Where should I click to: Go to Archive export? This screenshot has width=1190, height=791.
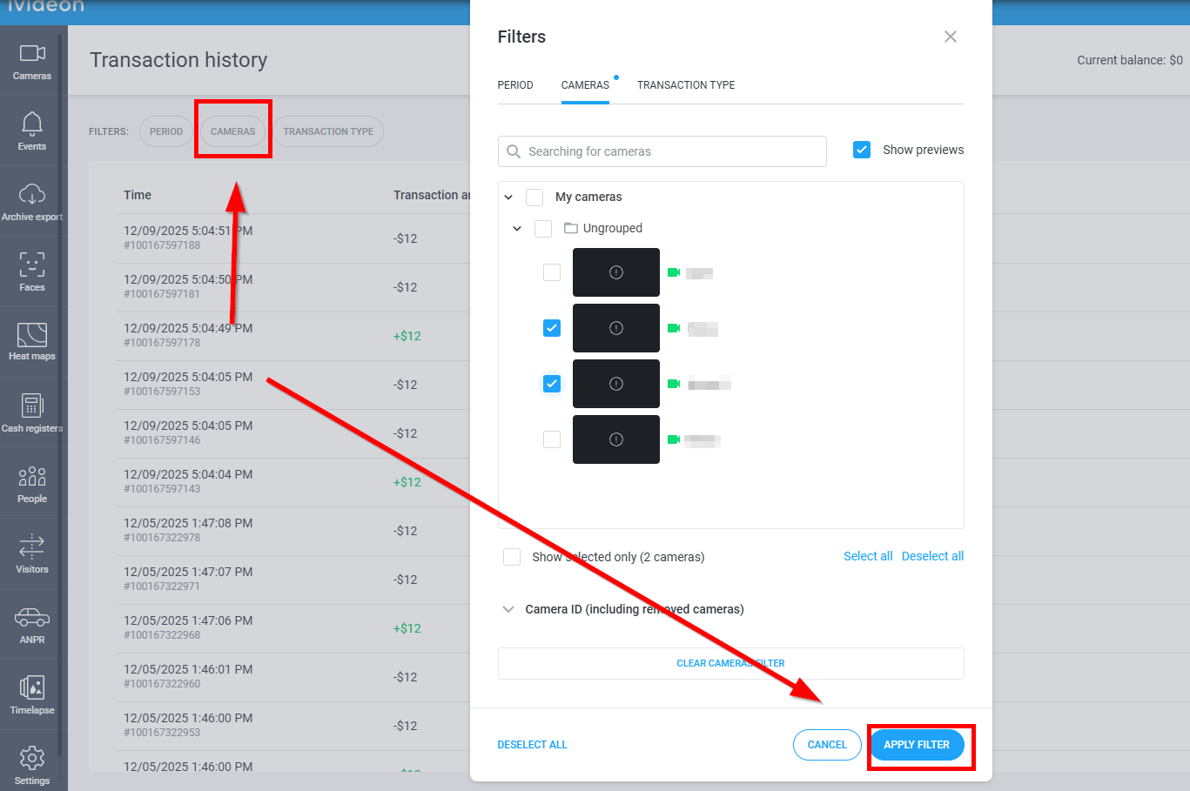[x=32, y=202]
